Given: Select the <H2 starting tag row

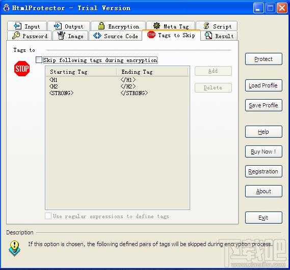Looking at the screenshot, I should (54, 86).
